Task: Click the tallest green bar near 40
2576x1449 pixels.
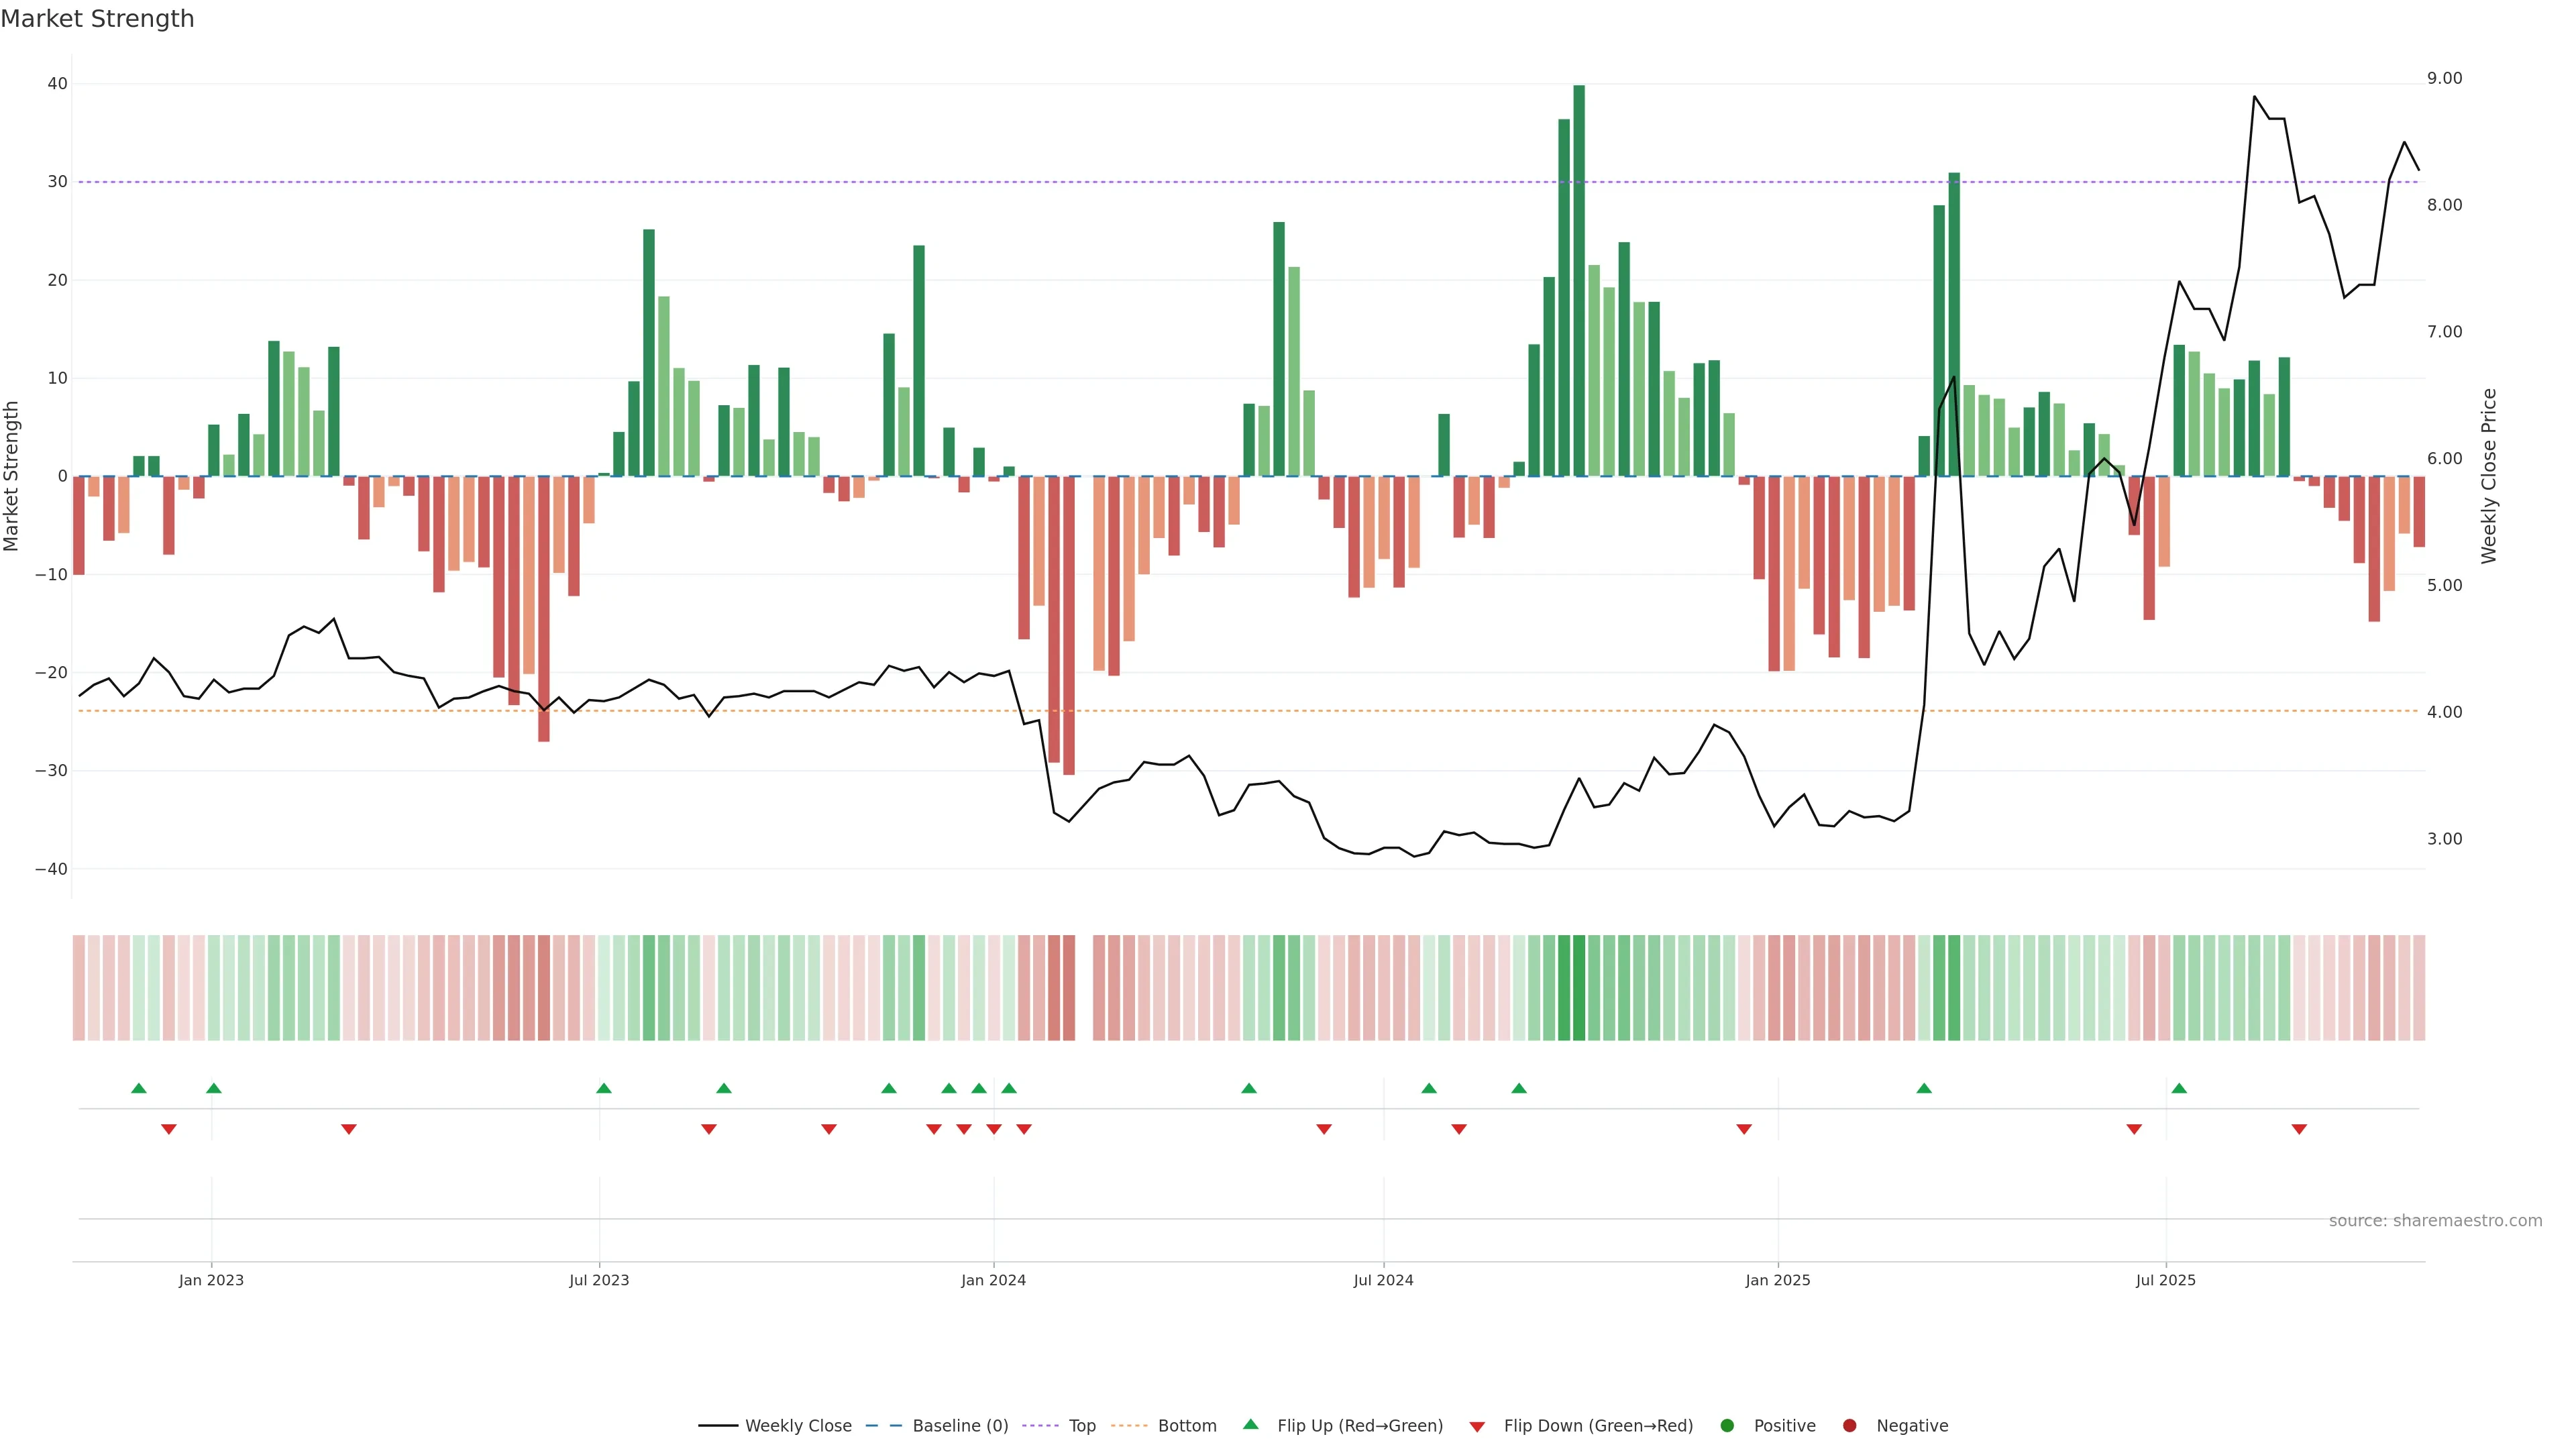Action: pyautogui.click(x=1579, y=280)
